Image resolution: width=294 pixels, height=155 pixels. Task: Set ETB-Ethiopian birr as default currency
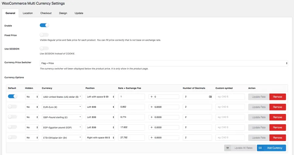pos(12,137)
